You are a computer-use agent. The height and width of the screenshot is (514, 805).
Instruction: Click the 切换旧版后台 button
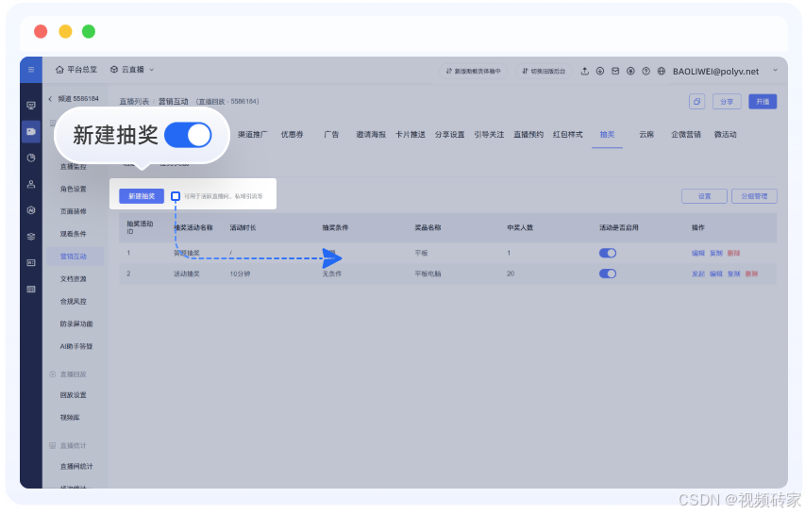coord(544,72)
